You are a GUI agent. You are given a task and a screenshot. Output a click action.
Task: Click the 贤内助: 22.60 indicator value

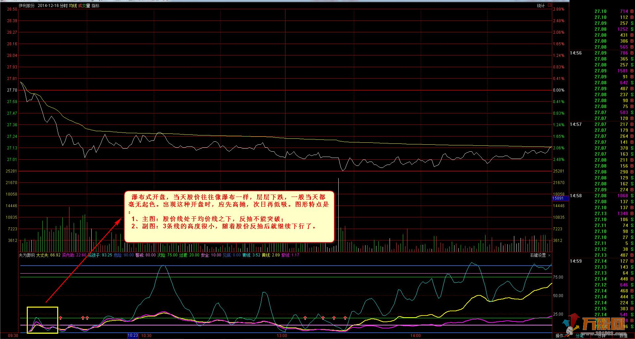[74, 255]
